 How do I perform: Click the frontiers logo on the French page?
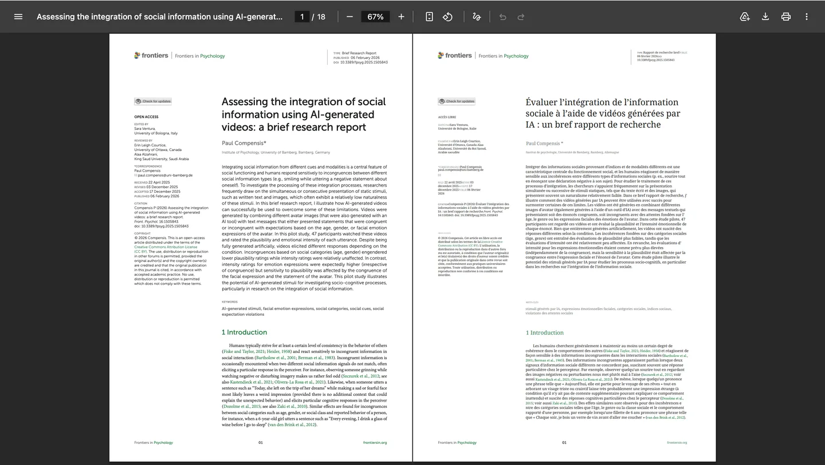[x=455, y=55]
